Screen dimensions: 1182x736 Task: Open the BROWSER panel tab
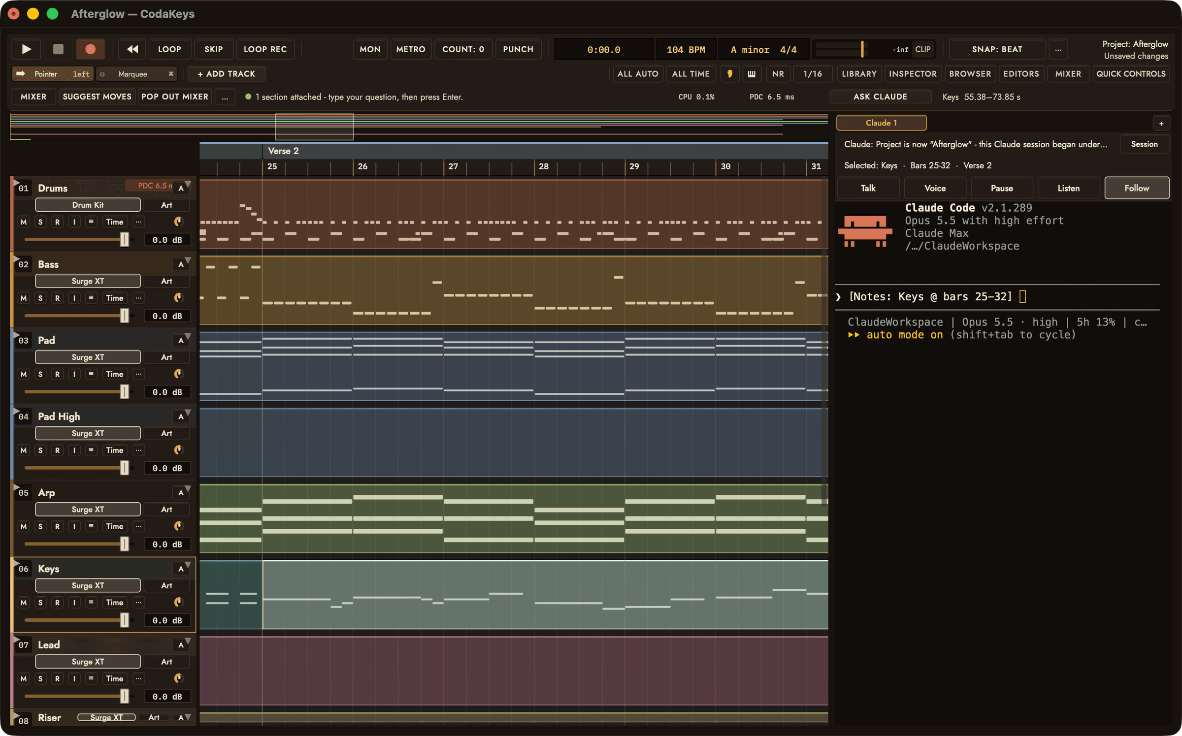(970, 74)
